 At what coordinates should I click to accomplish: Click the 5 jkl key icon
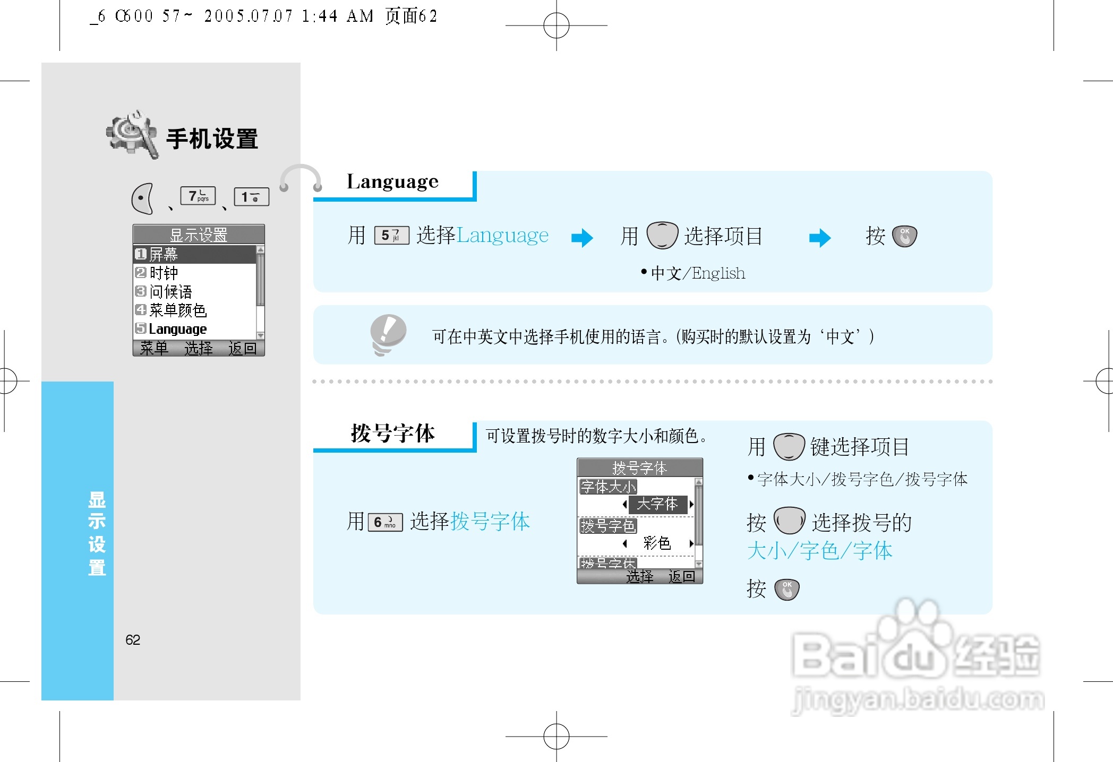coord(391,235)
